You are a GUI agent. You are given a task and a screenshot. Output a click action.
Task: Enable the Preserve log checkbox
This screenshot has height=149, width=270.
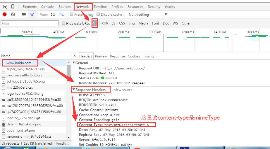pos(71,14)
